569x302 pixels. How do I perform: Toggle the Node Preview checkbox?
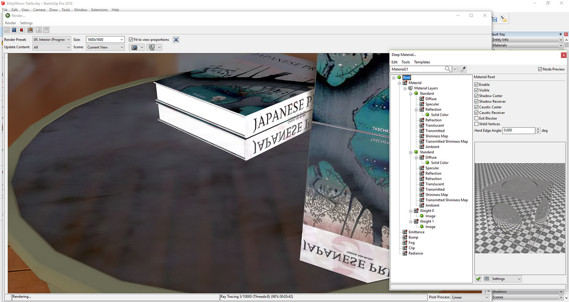(540, 69)
